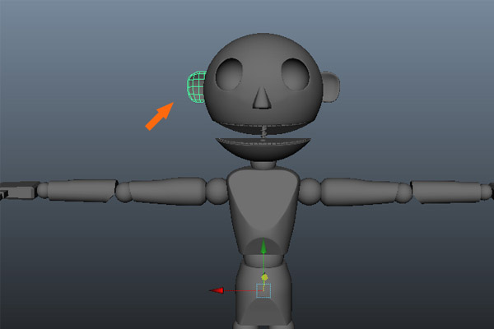Select the detached lower jaw bowl
The image size is (494, 329).
(263, 149)
